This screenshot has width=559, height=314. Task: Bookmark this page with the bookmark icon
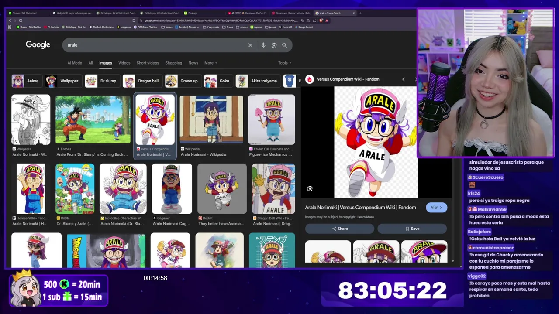tap(134, 20)
